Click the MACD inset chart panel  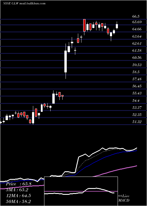(x=81, y=191)
